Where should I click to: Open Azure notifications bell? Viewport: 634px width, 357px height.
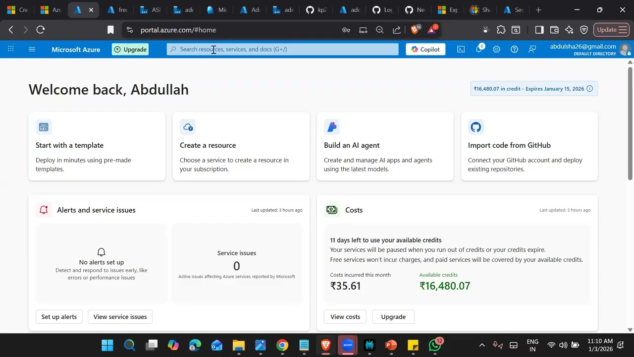coord(479,49)
